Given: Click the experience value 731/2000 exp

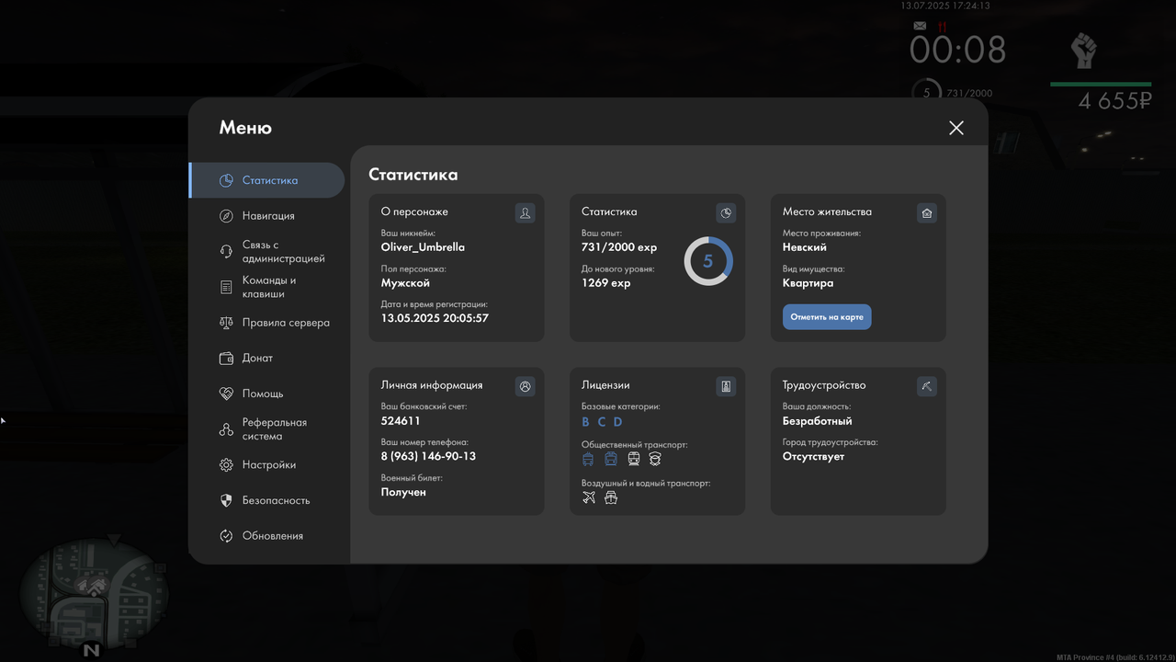Looking at the screenshot, I should click(x=619, y=247).
